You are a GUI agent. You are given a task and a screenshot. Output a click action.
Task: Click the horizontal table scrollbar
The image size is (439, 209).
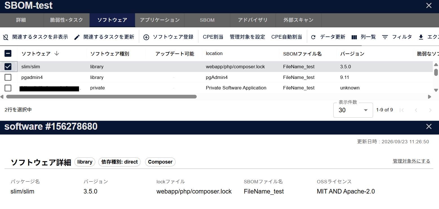[x=101, y=97]
